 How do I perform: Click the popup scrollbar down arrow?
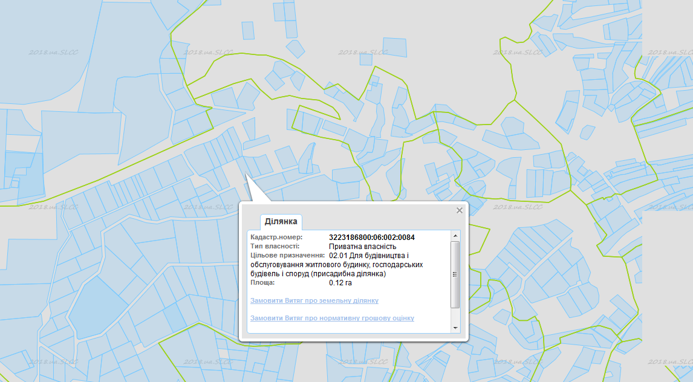coord(455,328)
